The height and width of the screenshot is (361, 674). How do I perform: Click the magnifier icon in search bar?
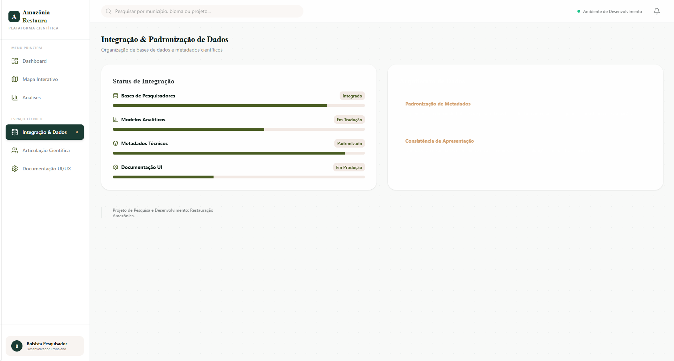pyautogui.click(x=109, y=11)
